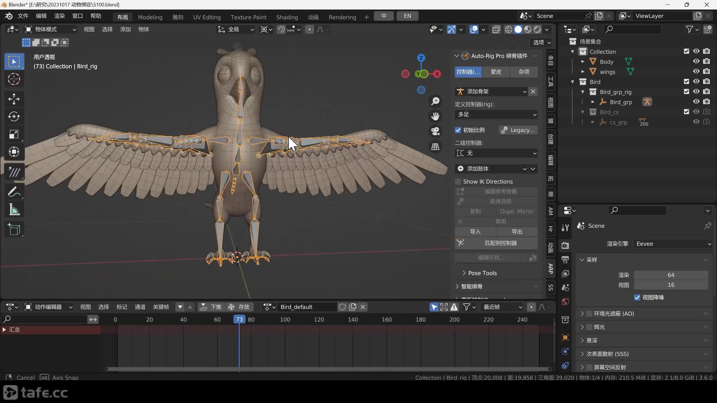The width and height of the screenshot is (717, 403).
Task: Open the Render properties tab
Action: (565, 245)
